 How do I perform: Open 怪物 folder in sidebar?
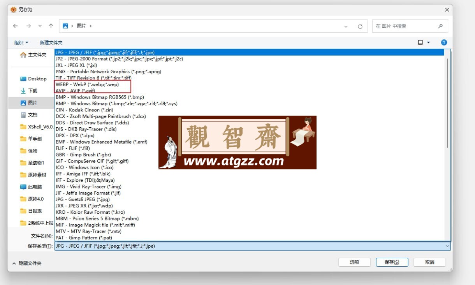pos(29,151)
